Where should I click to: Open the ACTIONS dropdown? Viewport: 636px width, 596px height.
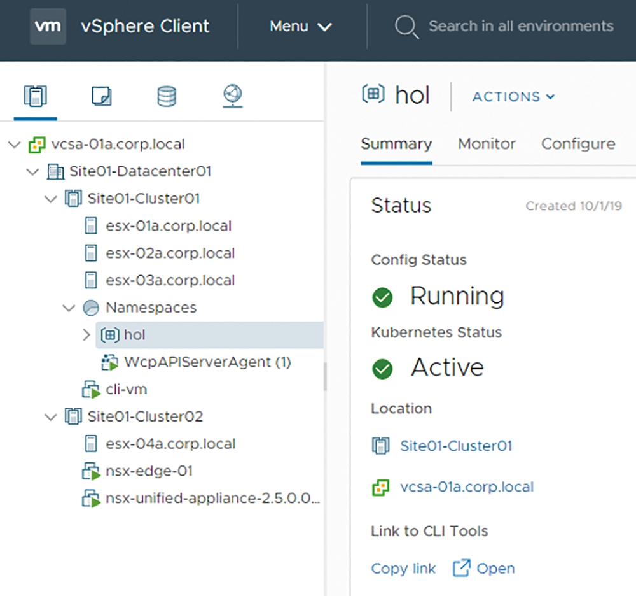click(513, 97)
